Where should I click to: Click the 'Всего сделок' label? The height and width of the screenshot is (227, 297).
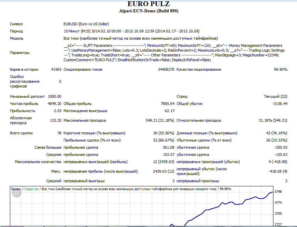[x=22, y=133]
